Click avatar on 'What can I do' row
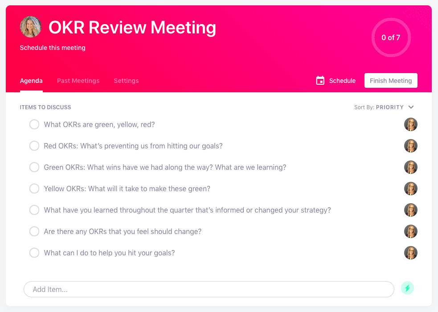Screen dimensions: 438x312 point(411,253)
